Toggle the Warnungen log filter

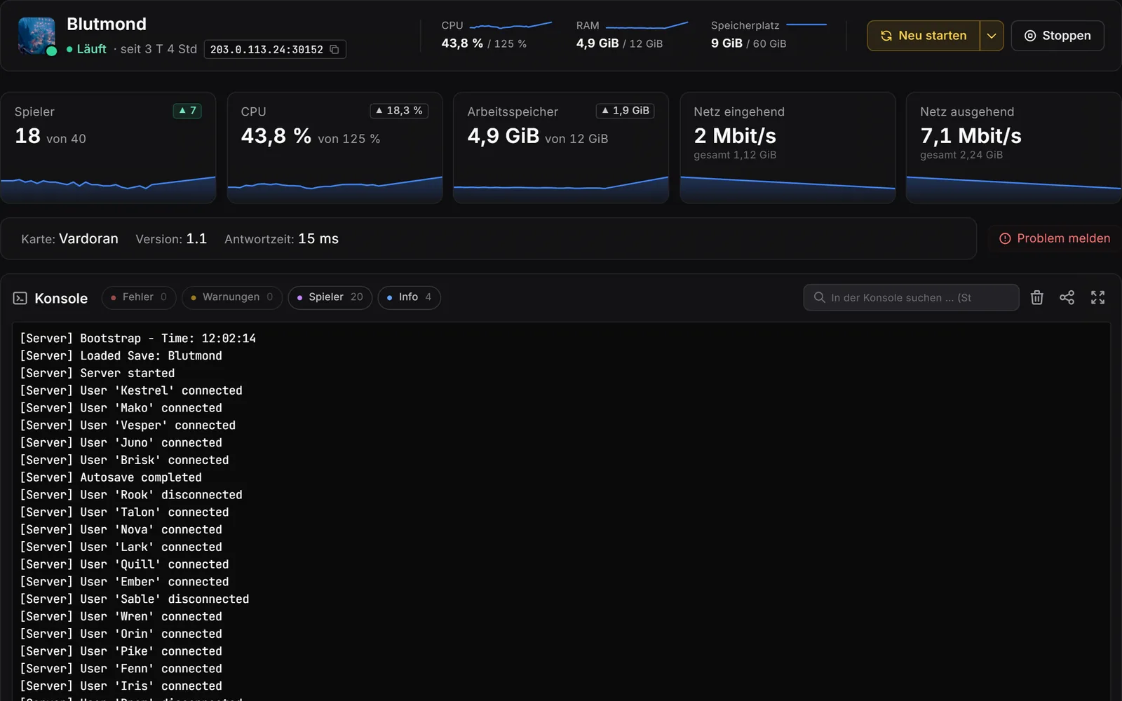232,297
